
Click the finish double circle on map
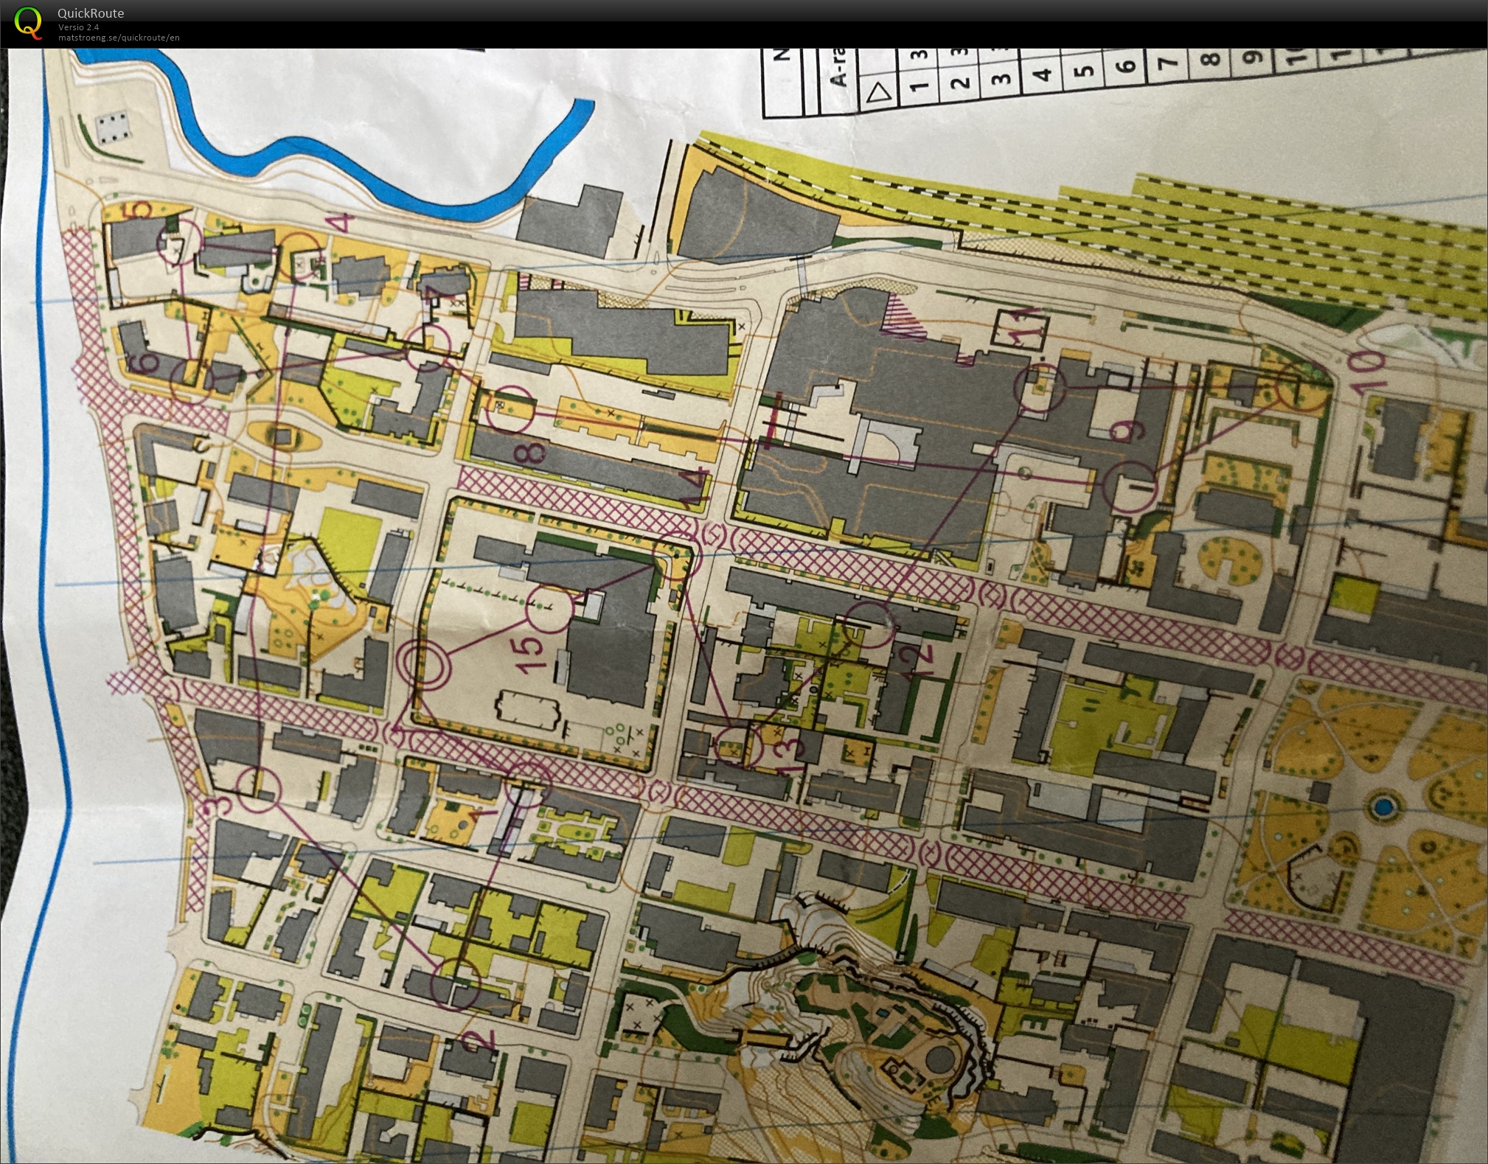tap(423, 663)
